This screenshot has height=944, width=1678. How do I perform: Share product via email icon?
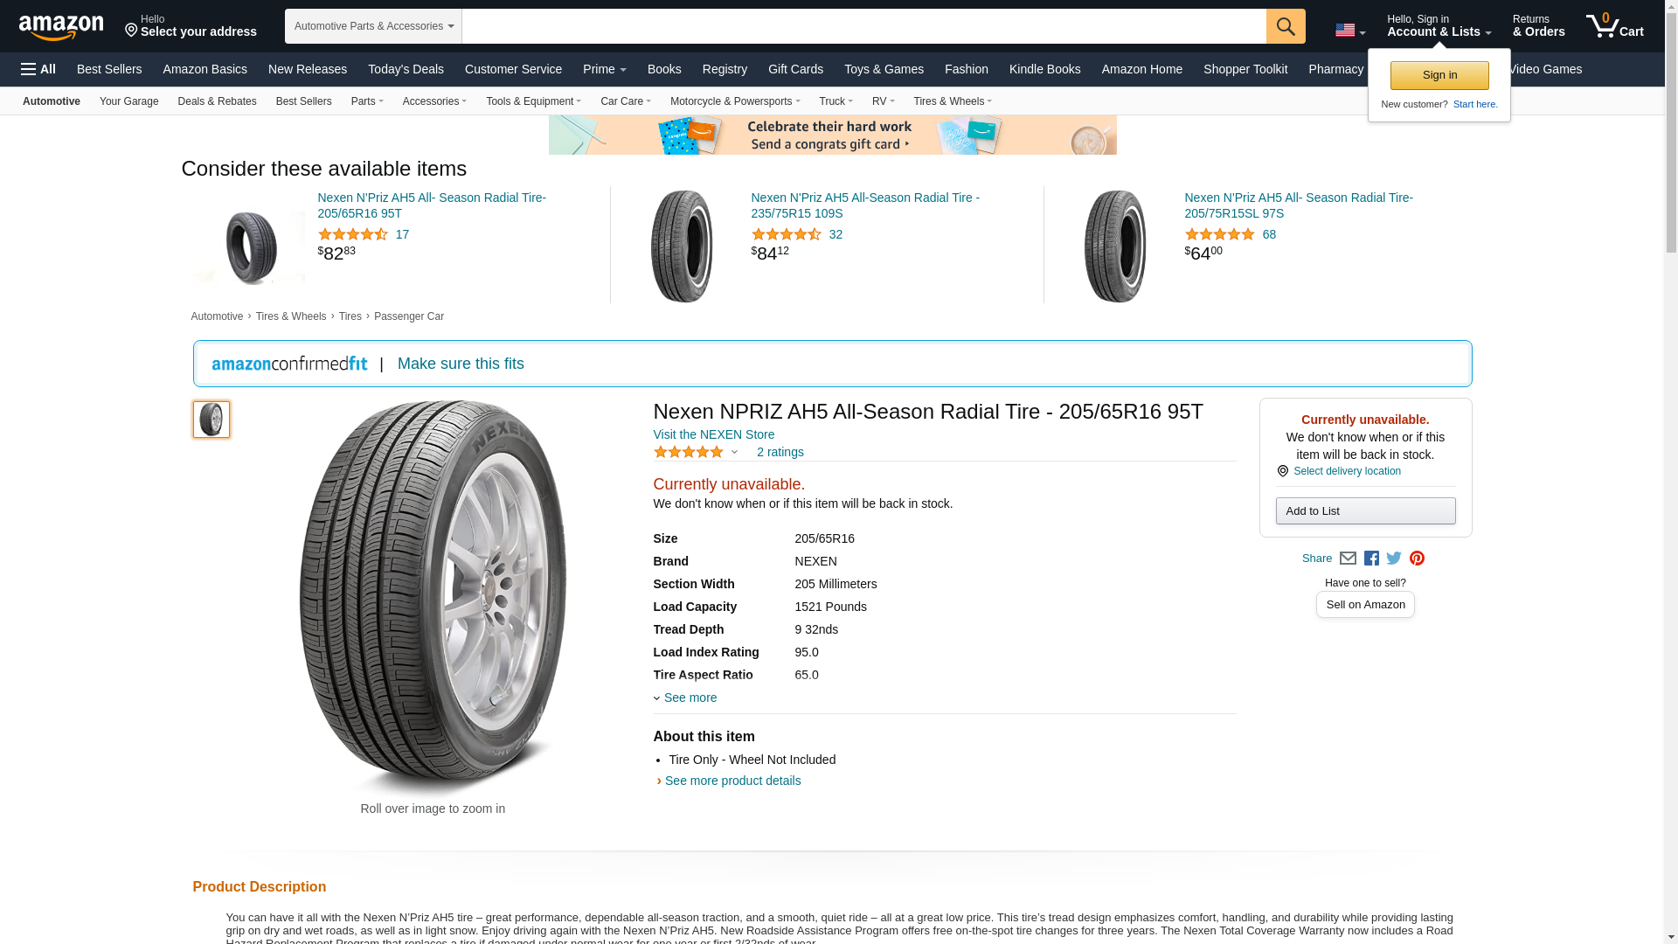1348,559
